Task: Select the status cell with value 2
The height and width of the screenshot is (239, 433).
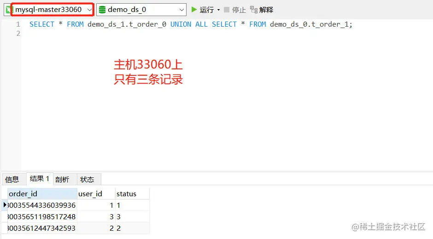Action: (x=132, y=228)
